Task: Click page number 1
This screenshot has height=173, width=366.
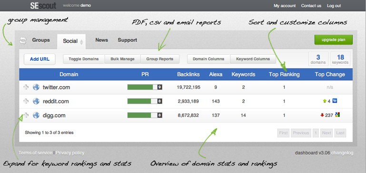Action: [x=316, y=133]
